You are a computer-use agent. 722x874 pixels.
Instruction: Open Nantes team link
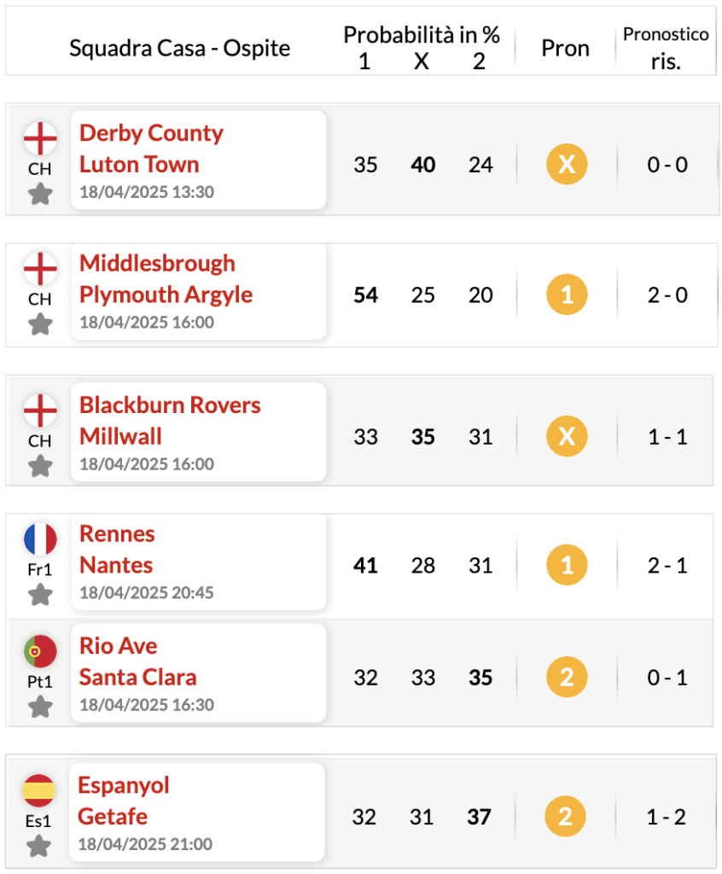(116, 565)
